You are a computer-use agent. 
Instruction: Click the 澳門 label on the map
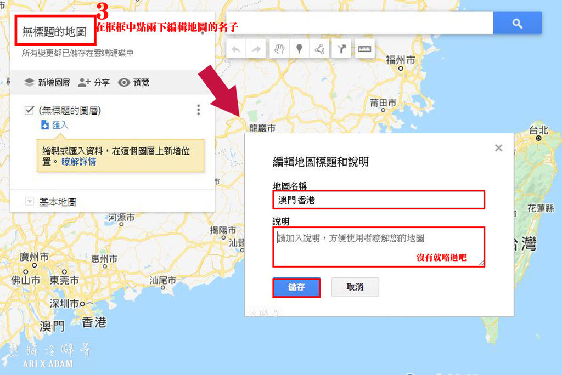(x=52, y=326)
